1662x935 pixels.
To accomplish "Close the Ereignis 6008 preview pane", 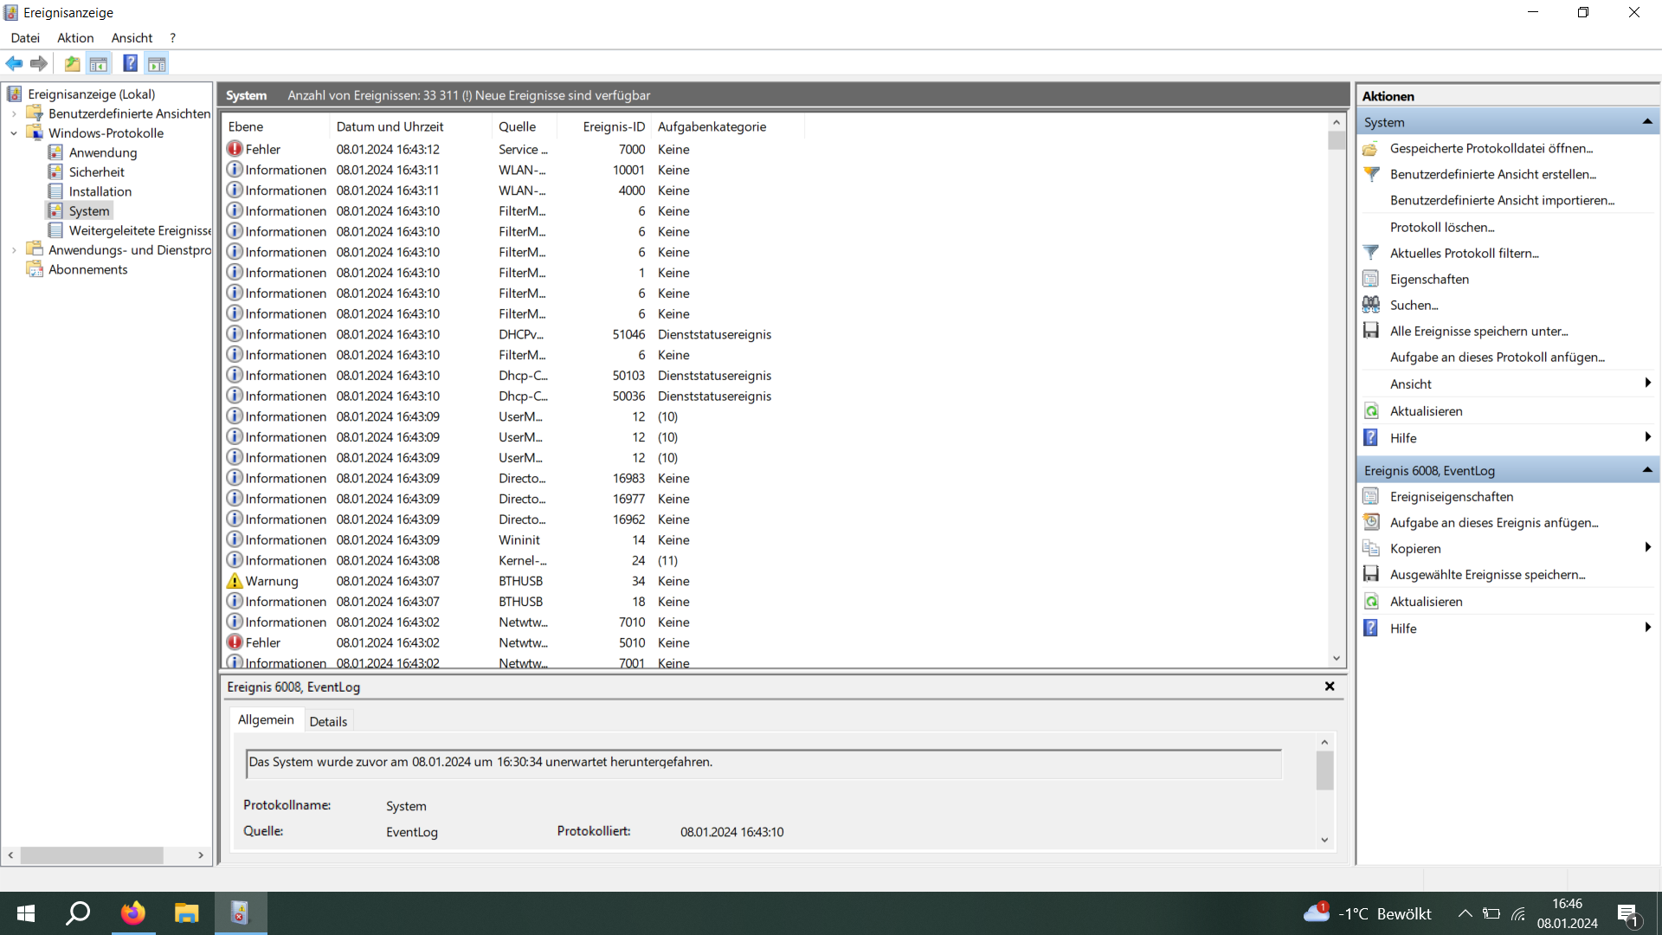I will [1330, 687].
